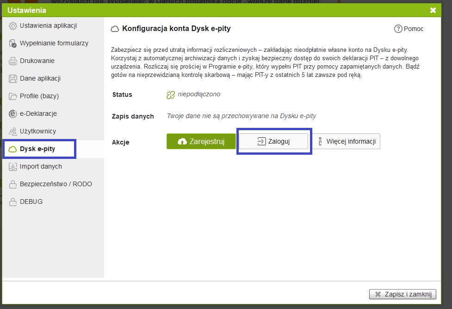Click the broken-link niepodłączono status icon
The width and height of the screenshot is (452, 309).
point(170,95)
